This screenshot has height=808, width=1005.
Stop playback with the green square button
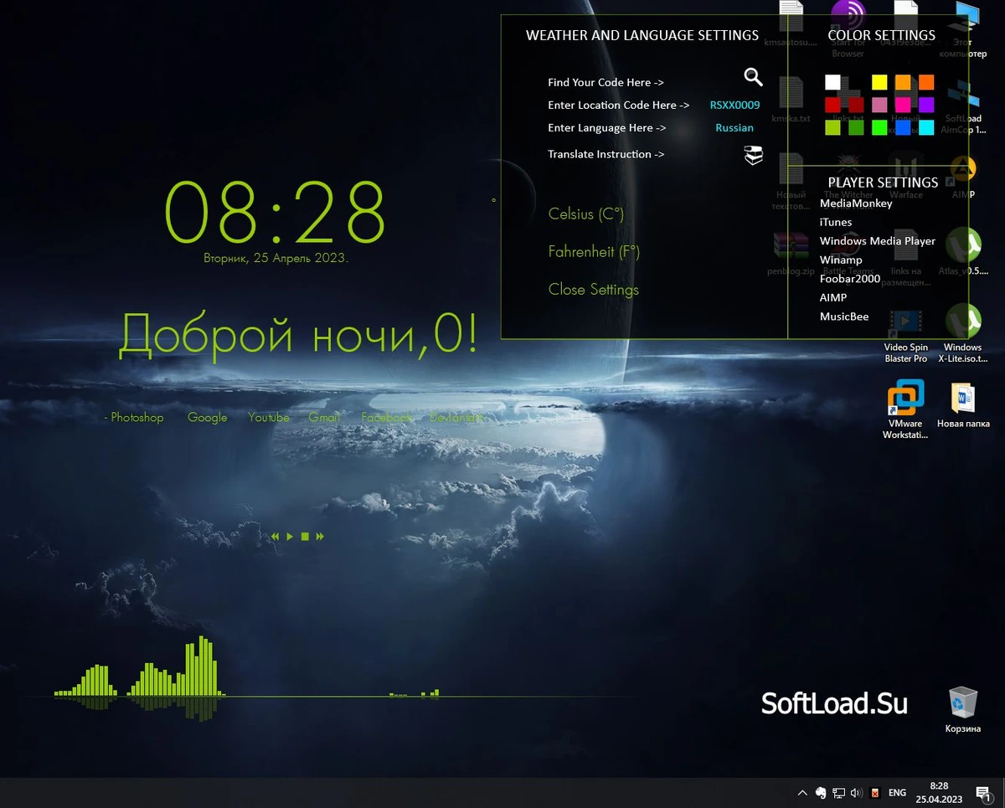click(305, 536)
